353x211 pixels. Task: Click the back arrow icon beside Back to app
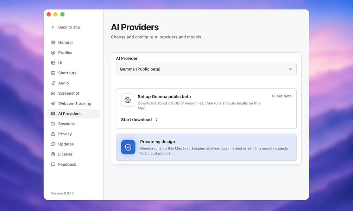(x=53, y=27)
